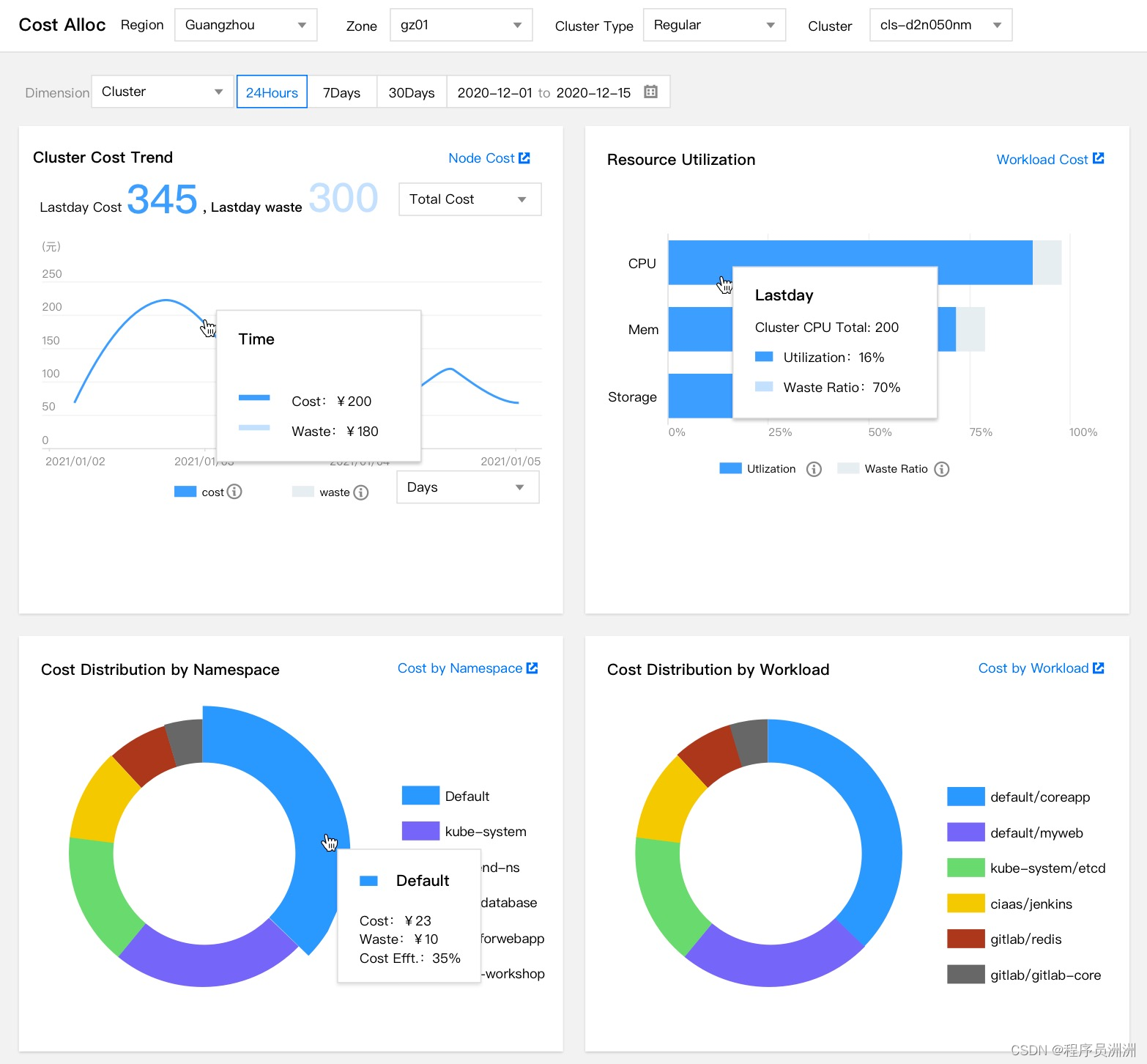Click the Default namespace legend swatch
The image size is (1147, 1064).
(420, 795)
